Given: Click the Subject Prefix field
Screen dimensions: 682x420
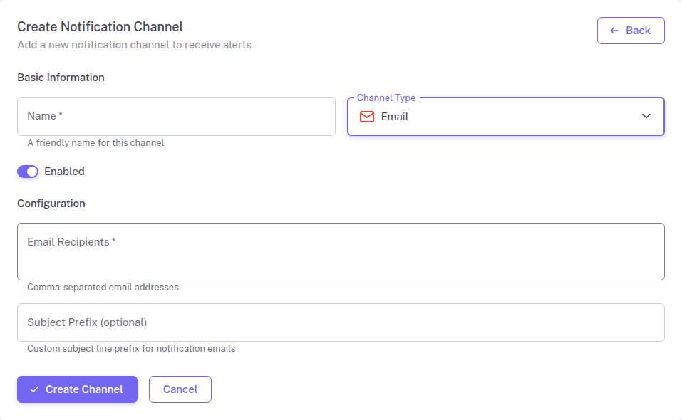Looking at the screenshot, I should point(341,322).
